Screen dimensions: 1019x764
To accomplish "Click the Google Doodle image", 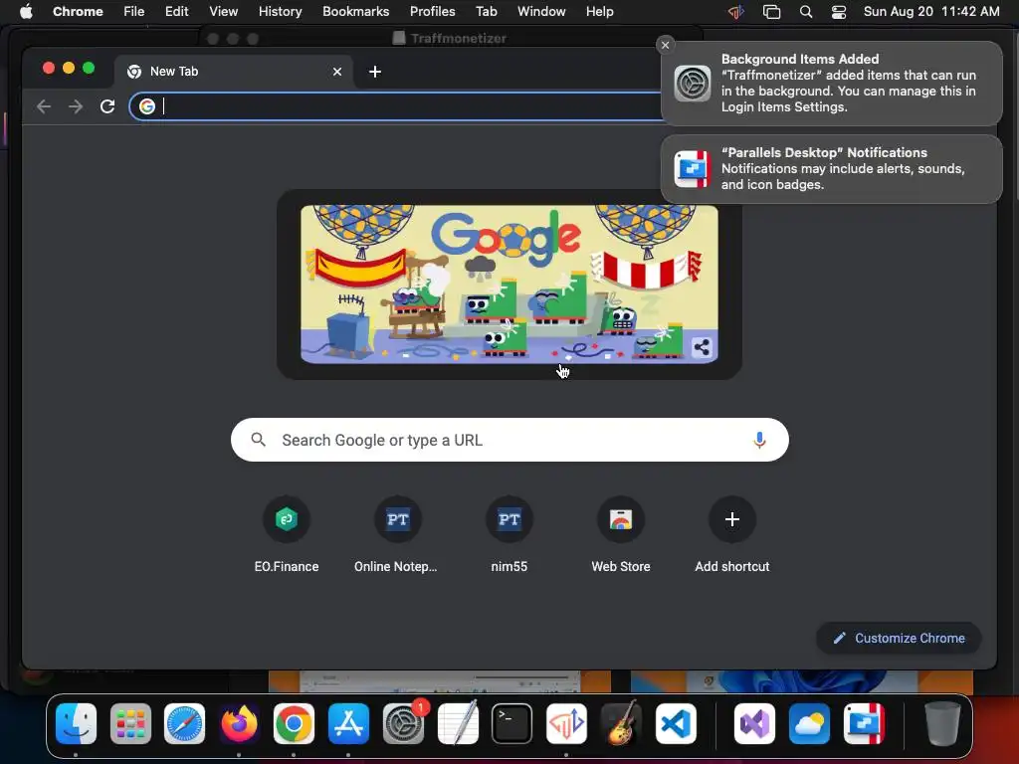I will pos(509,284).
